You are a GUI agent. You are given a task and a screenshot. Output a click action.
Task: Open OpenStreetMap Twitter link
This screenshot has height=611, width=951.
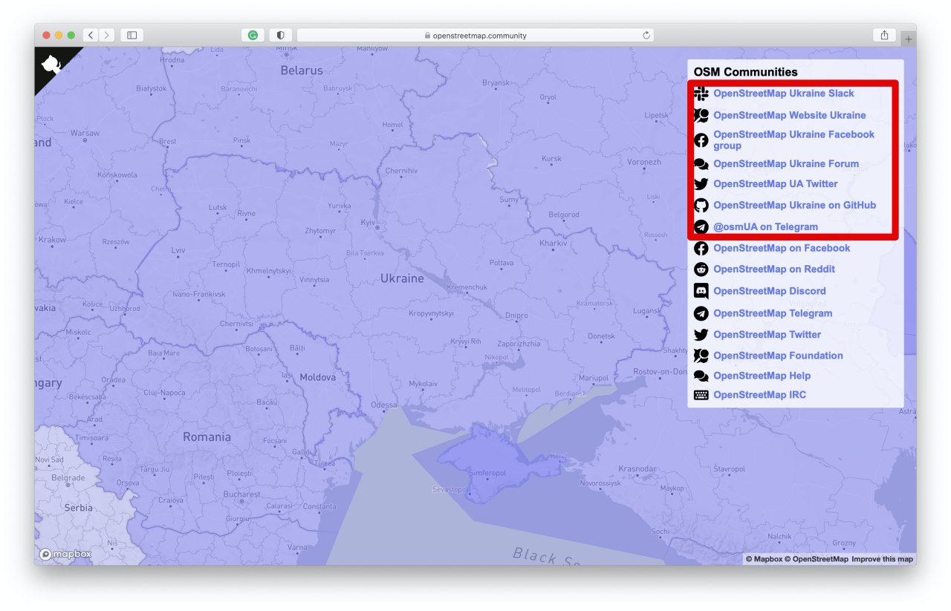point(767,335)
